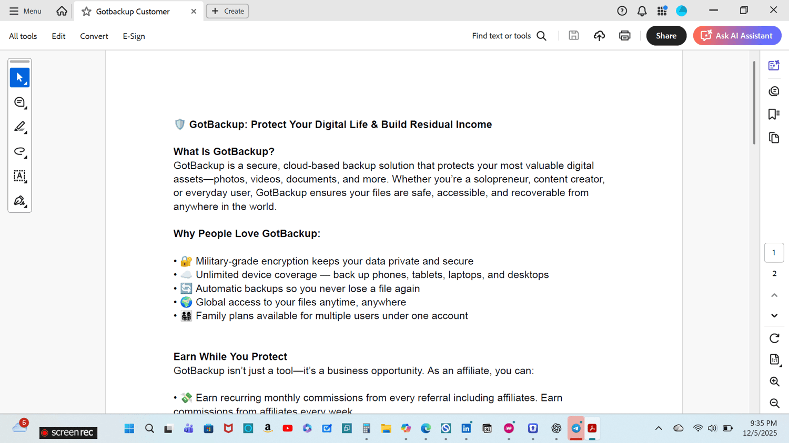
Task: Show hidden icons in system tray
Action: (x=659, y=428)
